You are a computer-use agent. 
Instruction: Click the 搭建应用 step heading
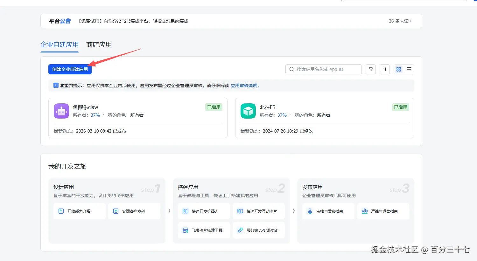(x=188, y=187)
